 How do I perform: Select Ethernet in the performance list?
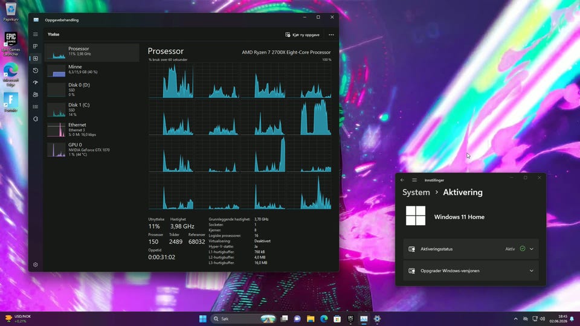[x=92, y=129]
